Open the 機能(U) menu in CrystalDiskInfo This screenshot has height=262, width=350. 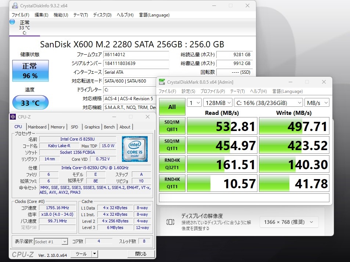coord(61,15)
